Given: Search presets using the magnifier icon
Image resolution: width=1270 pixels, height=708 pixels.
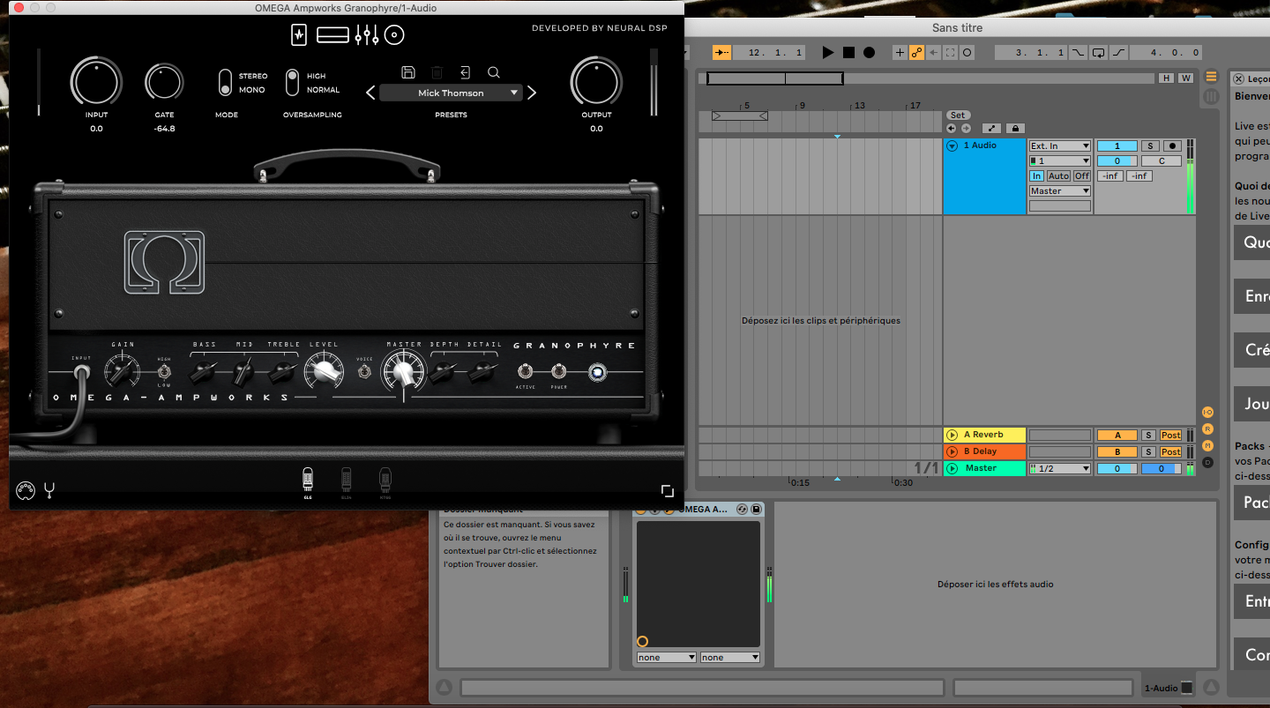Looking at the screenshot, I should 494,72.
